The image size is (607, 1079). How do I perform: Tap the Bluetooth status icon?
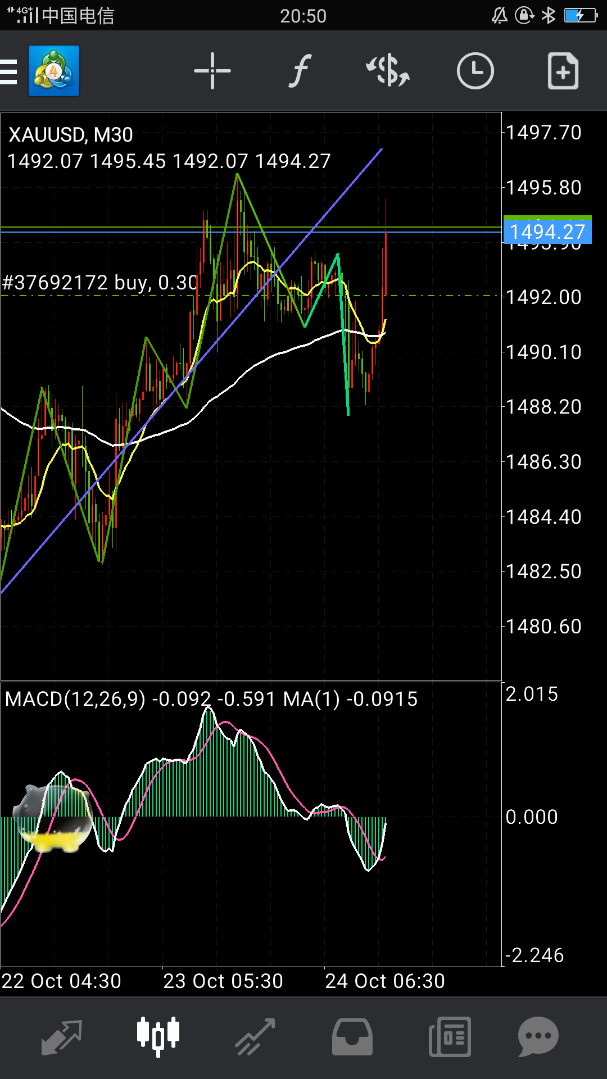click(549, 15)
